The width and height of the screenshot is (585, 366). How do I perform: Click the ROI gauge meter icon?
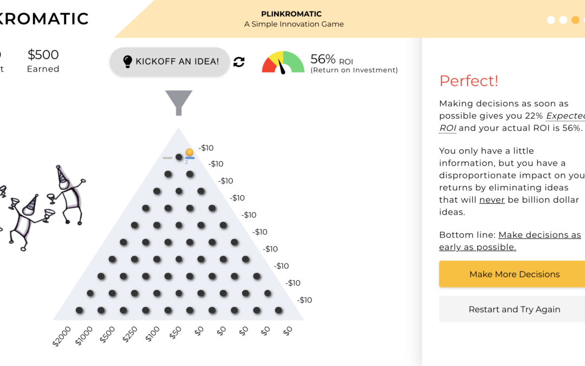(283, 62)
